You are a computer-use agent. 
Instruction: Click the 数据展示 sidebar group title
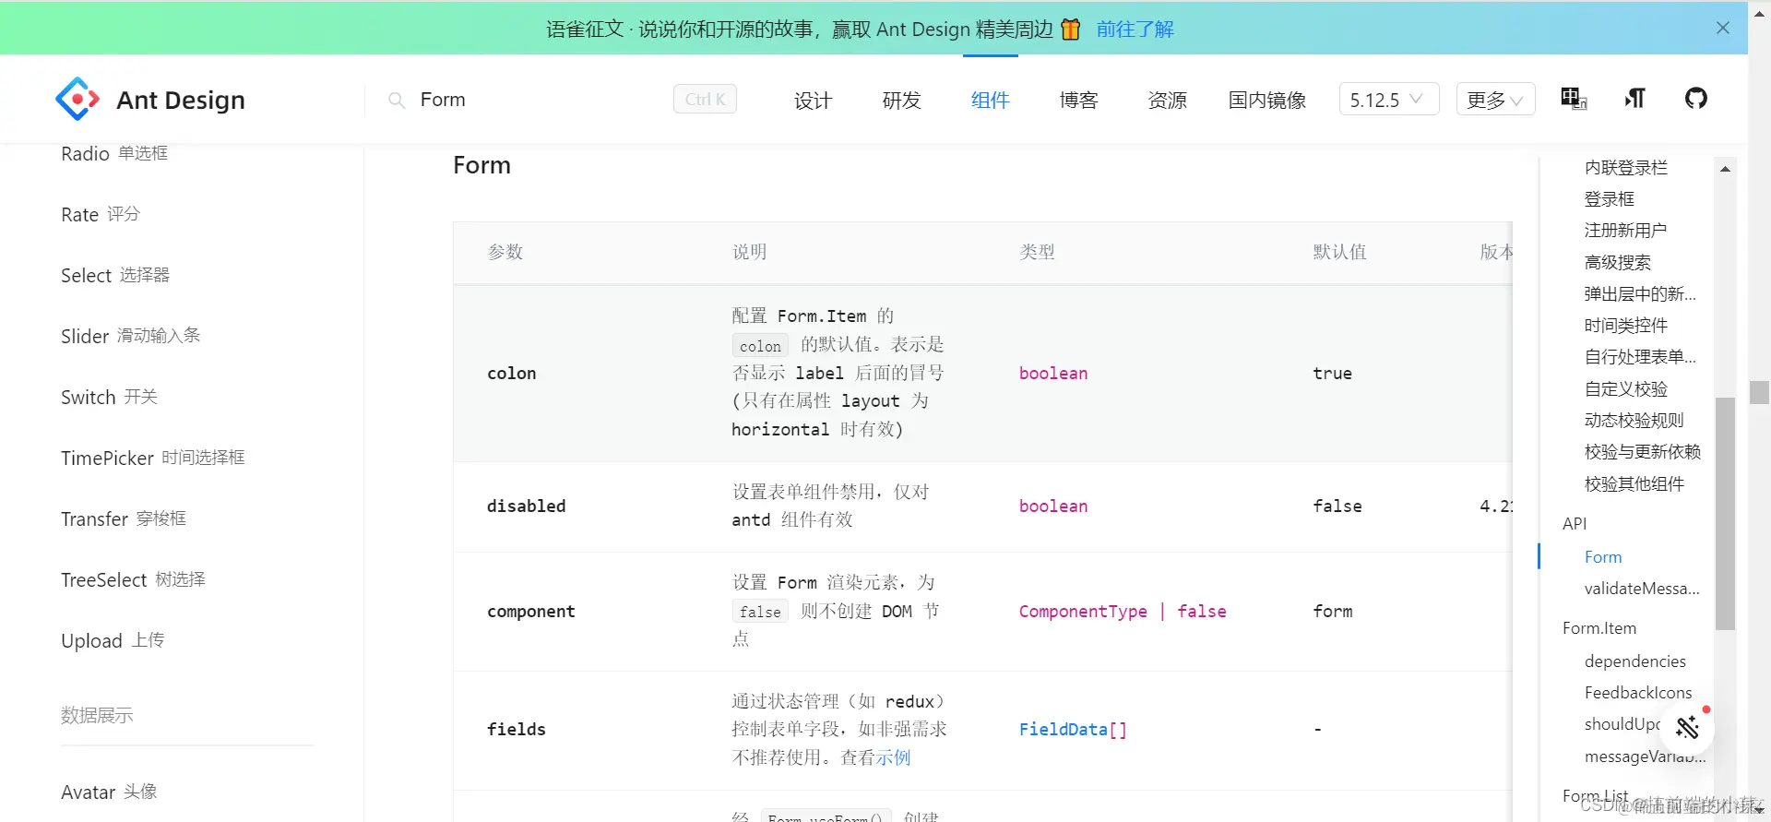[97, 715]
